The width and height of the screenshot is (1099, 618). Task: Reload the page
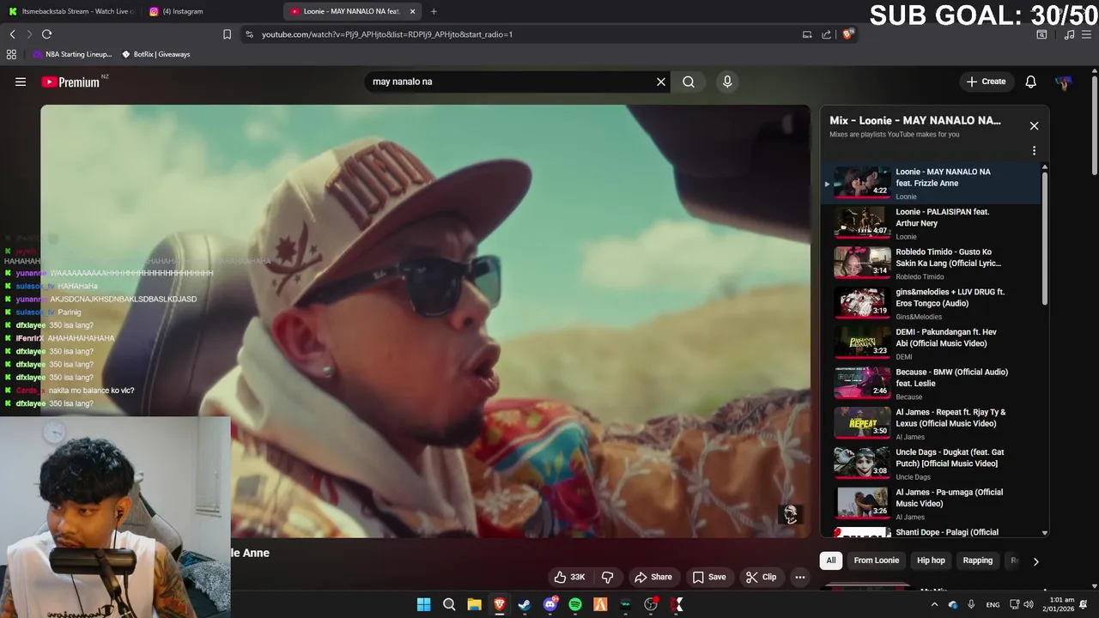point(46,34)
